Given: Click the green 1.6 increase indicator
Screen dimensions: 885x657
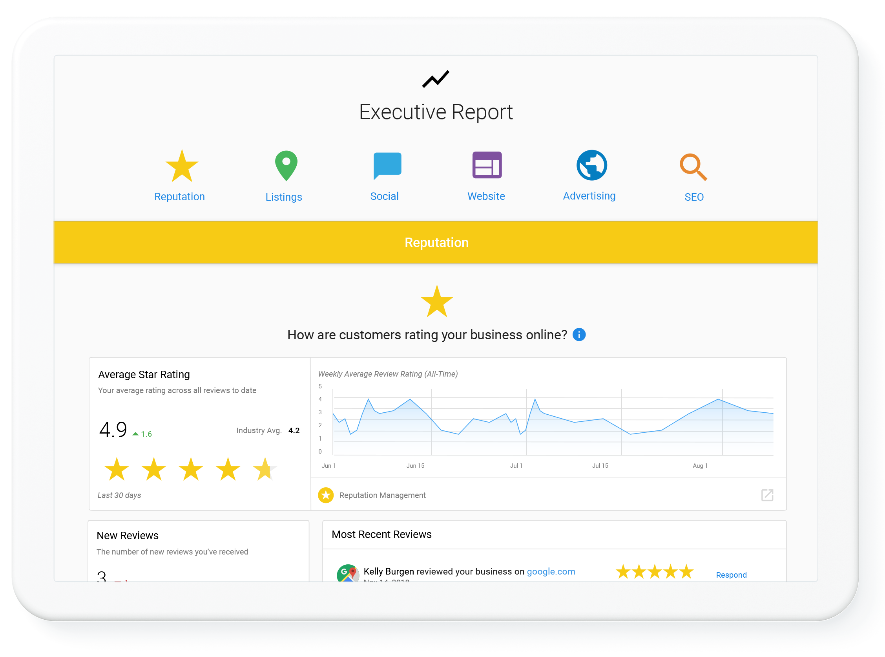Looking at the screenshot, I should point(142,434).
